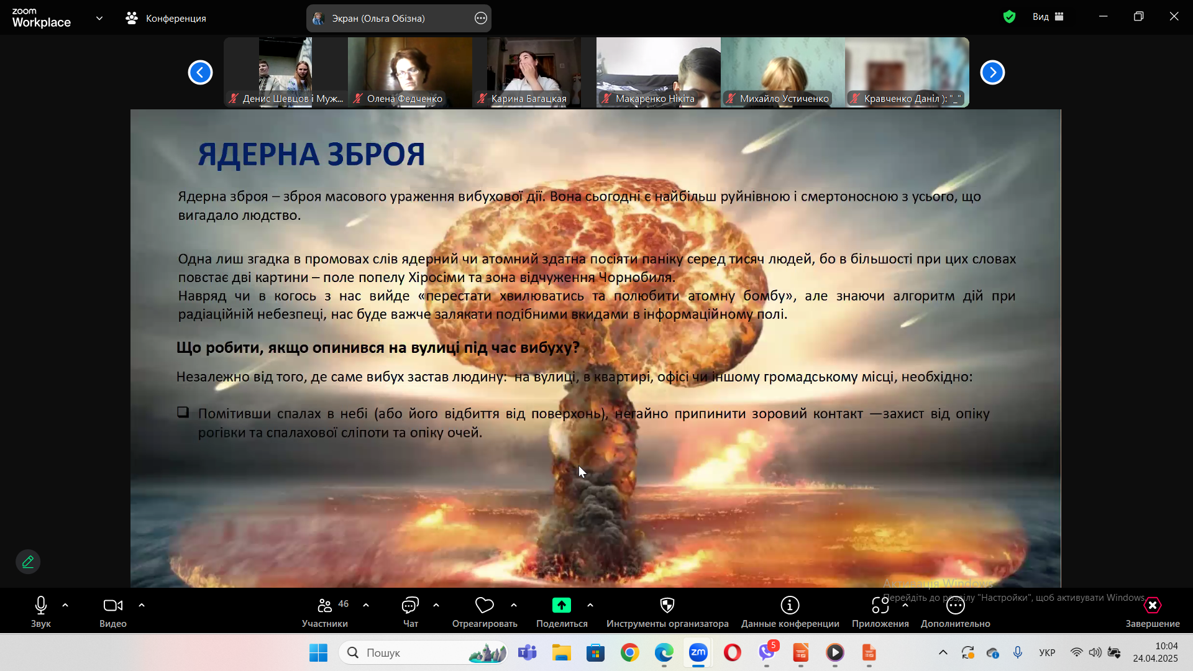Screen dimensions: 1193x671
Task: Open Данные конференции meeting info
Action: (790, 612)
